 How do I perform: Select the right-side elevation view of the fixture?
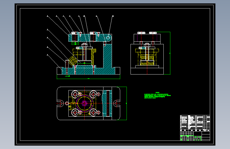(x=147, y=53)
